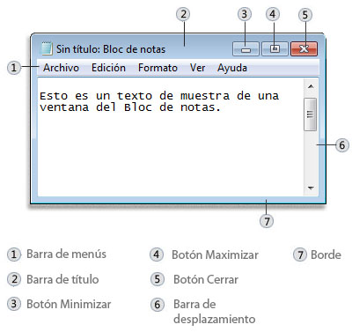Screen dimensions: 352x332
Task: Click inside the Notepad text area
Action: (x=171, y=136)
